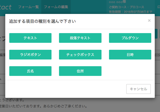Add a 住所 field
Screen dimensions: 160x112
tap(80, 71)
